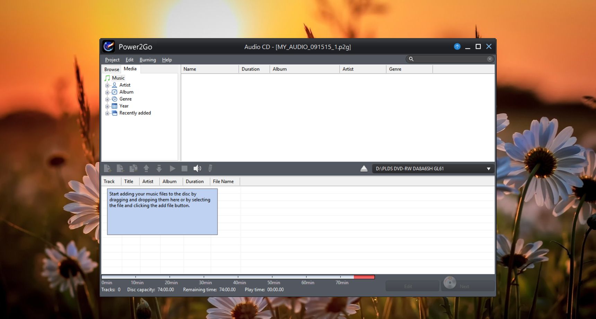
Task: Click the Disc capacity 74:00.00 text
Action: click(x=150, y=290)
